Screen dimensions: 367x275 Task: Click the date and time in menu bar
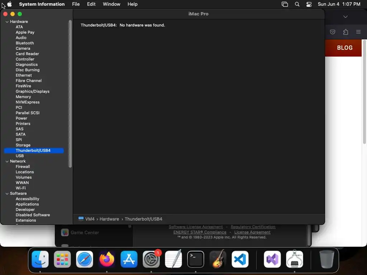pos(339,4)
